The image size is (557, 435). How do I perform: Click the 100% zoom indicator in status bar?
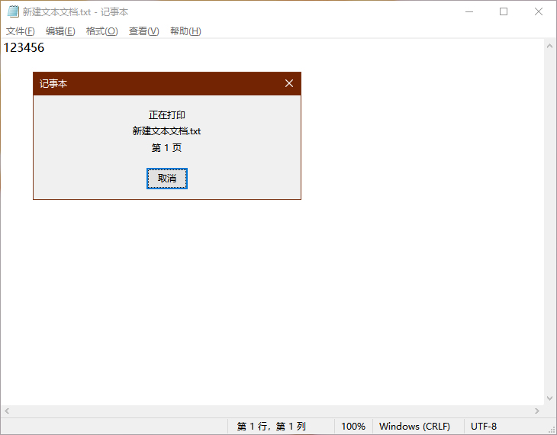point(353,427)
